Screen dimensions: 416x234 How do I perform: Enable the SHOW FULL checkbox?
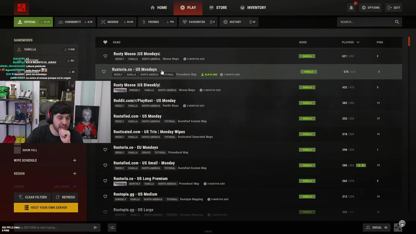17,150
